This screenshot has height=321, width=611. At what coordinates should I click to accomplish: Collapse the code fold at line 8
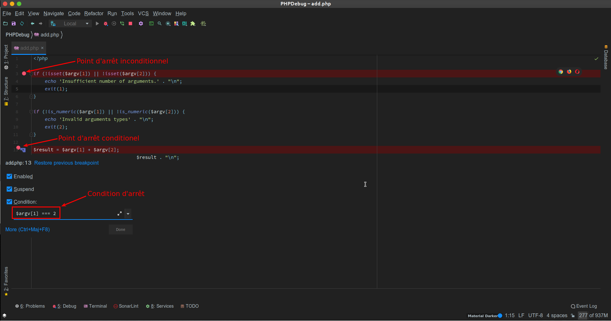[x=31, y=112]
